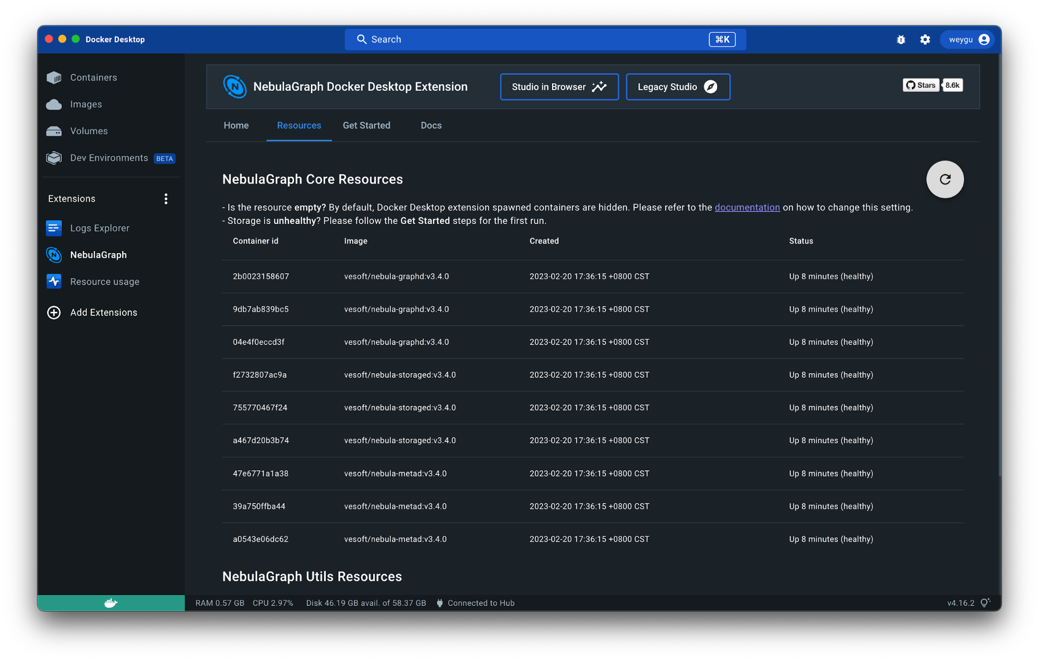Open the Logs Explorer extension
Image resolution: width=1039 pixels, height=661 pixels.
point(100,228)
